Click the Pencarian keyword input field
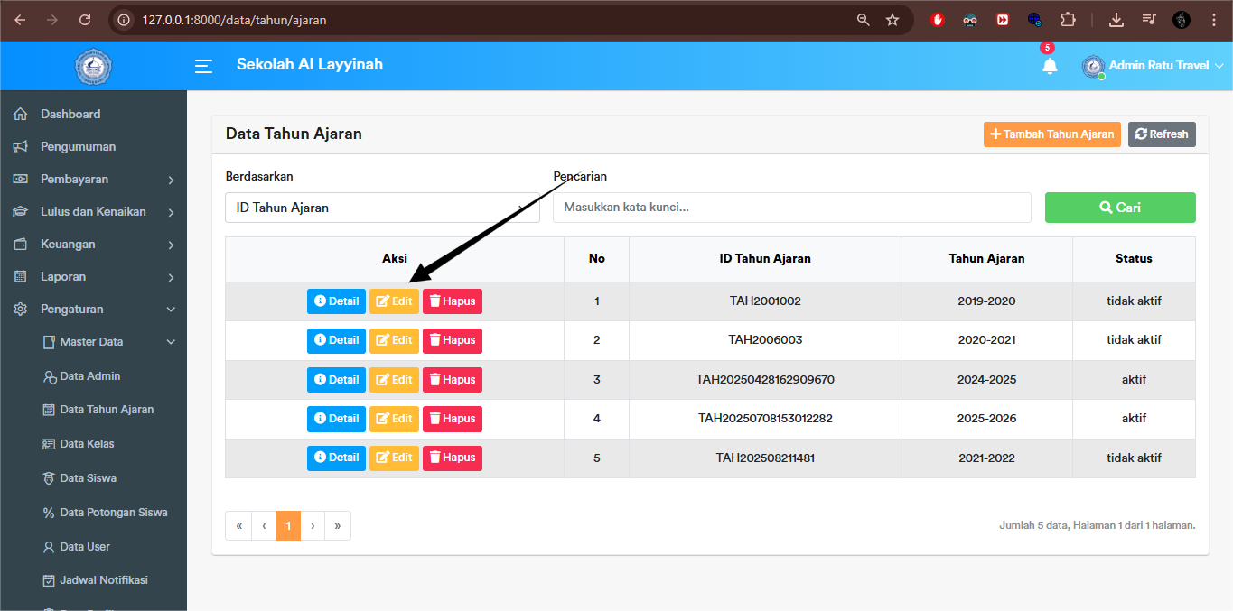 (791, 208)
